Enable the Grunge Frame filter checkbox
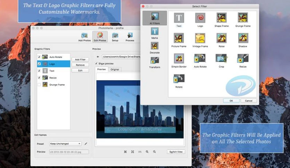Viewport: 290px width, 168px height. click(39, 85)
